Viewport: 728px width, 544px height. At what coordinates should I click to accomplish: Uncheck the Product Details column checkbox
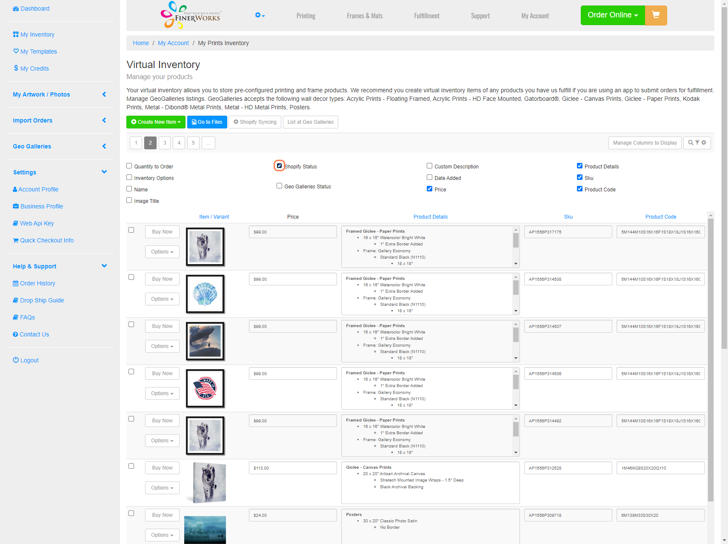580,166
